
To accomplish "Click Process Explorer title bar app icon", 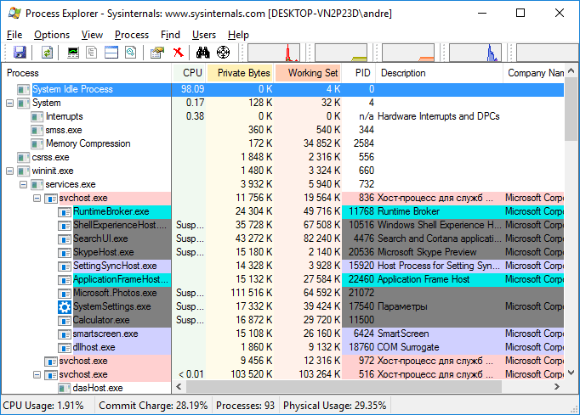I will (14, 13).
